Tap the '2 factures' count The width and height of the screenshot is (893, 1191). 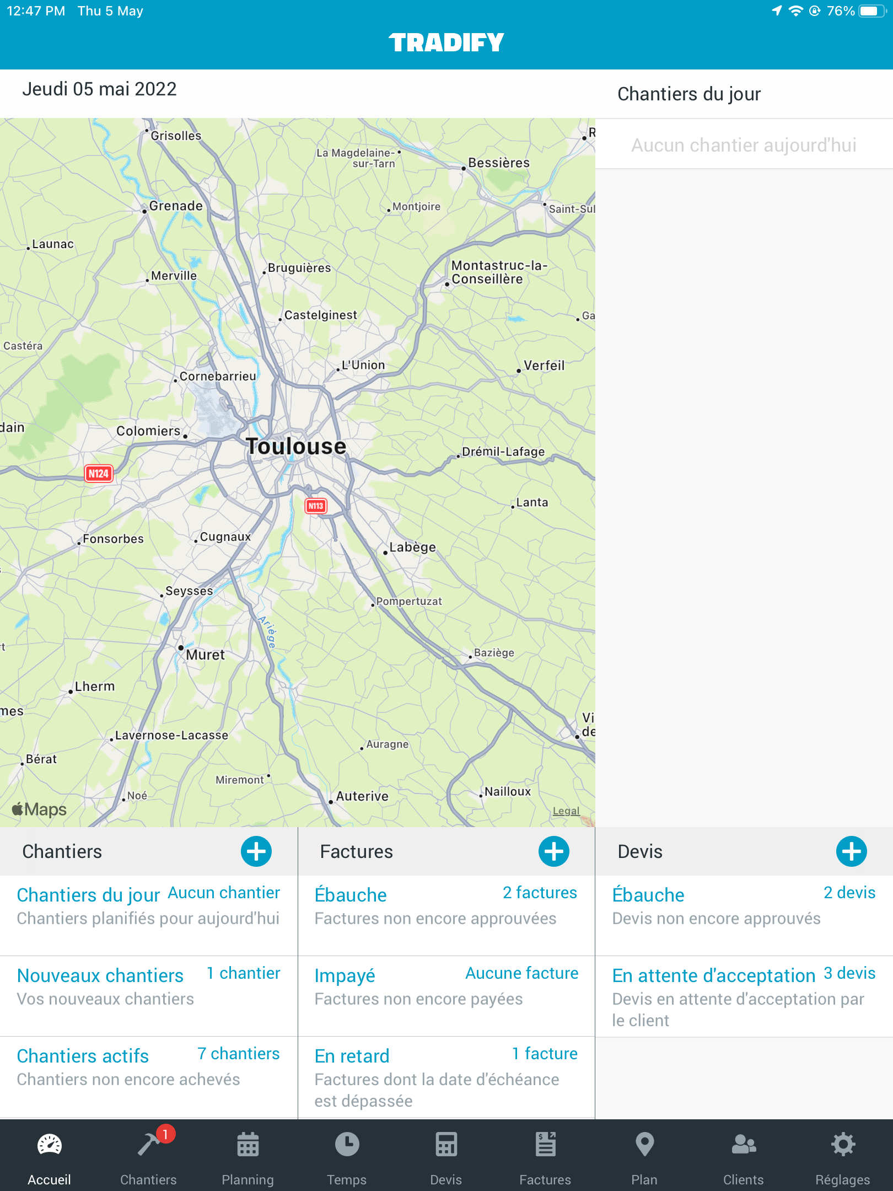(540, 893)
